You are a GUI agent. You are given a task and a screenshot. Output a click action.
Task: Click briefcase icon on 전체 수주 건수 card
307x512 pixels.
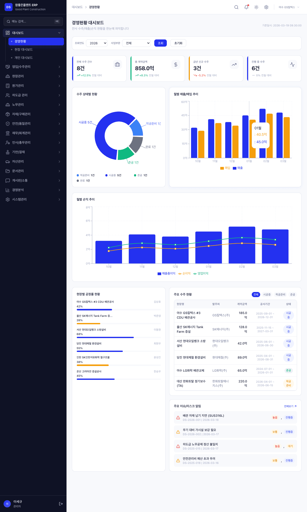pyautogui.click(x=117, y=65)
